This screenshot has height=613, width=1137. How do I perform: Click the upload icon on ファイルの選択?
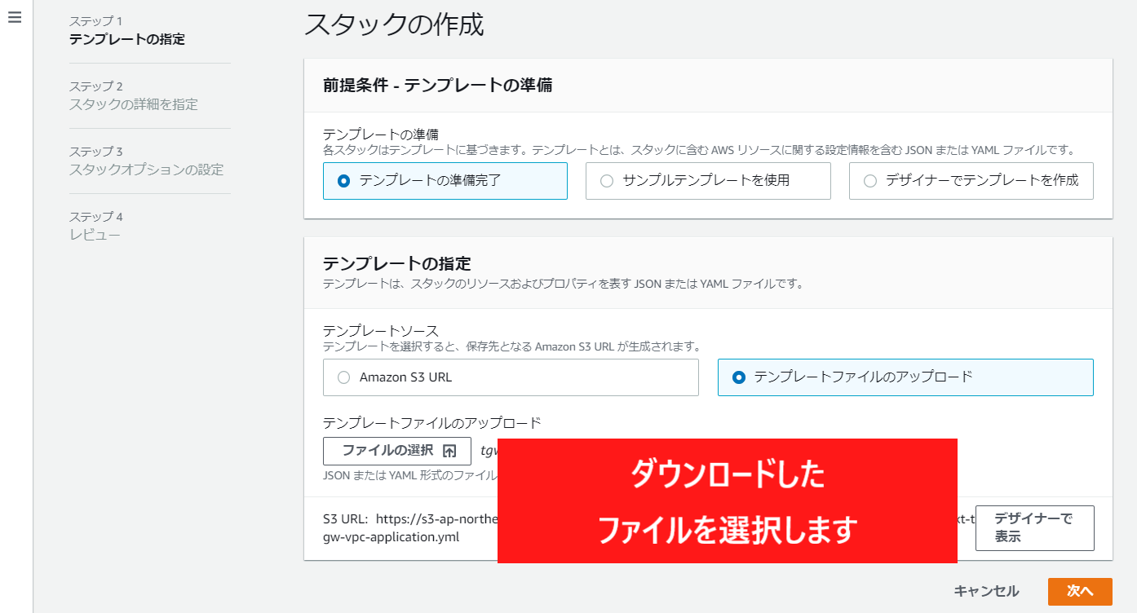[449, 451]
